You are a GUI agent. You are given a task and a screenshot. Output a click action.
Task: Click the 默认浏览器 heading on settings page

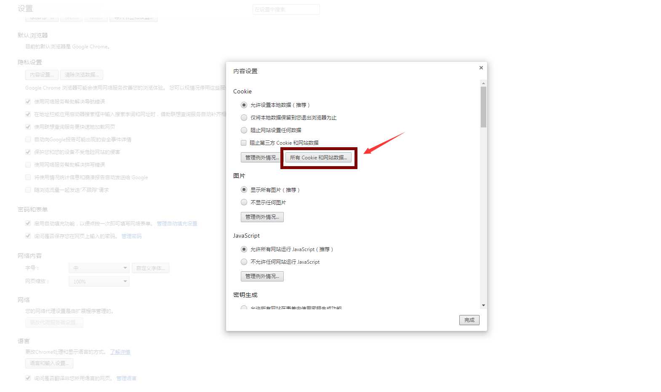pos(33,35)
